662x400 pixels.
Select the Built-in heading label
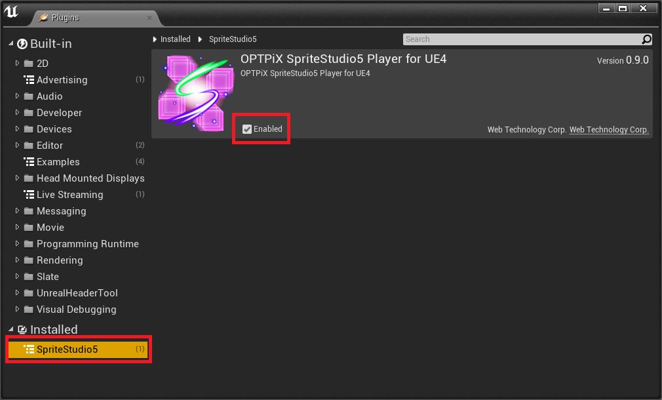pyautogui.click(x=51, y=43)
